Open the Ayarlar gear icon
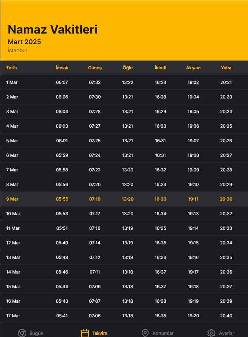The image size is (248, 337). tap(211, 333)
